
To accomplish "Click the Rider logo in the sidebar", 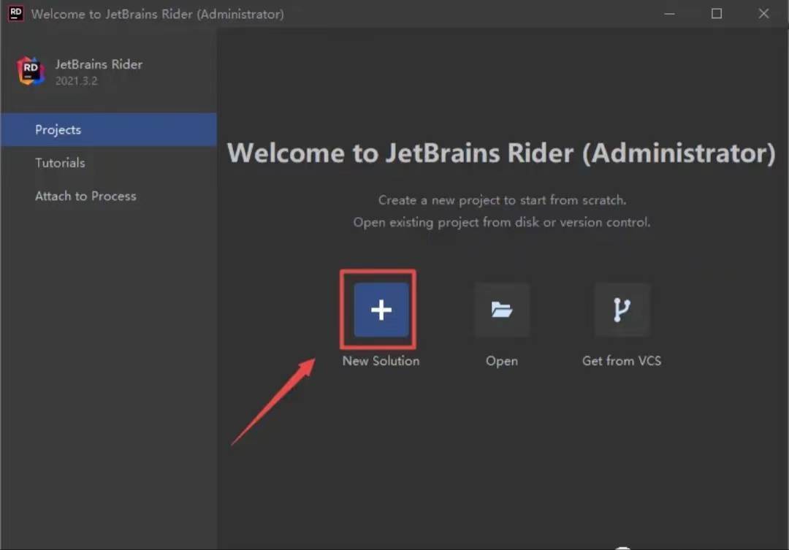I will pos(31,71).
